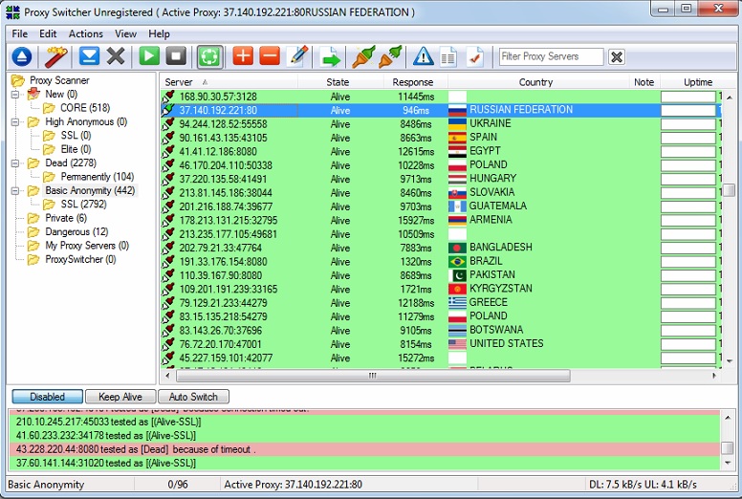The height and width of the screenshot is (499, 742).
Task: Toggle the green circular auto-switch icon
Action: 209,56
